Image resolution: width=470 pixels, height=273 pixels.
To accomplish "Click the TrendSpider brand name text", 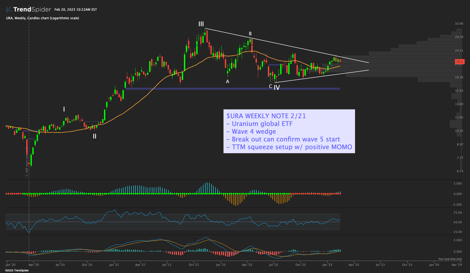I will coord(32,10).
